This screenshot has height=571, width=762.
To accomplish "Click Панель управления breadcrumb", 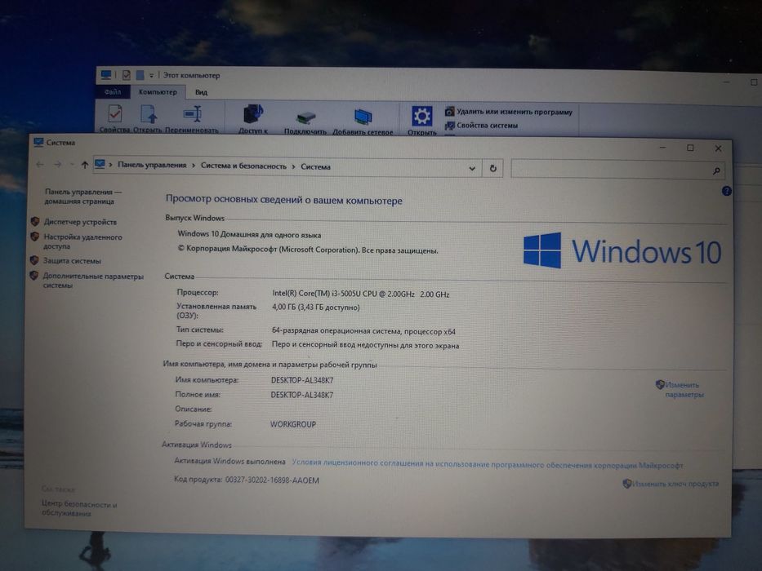I will (152, 165).
